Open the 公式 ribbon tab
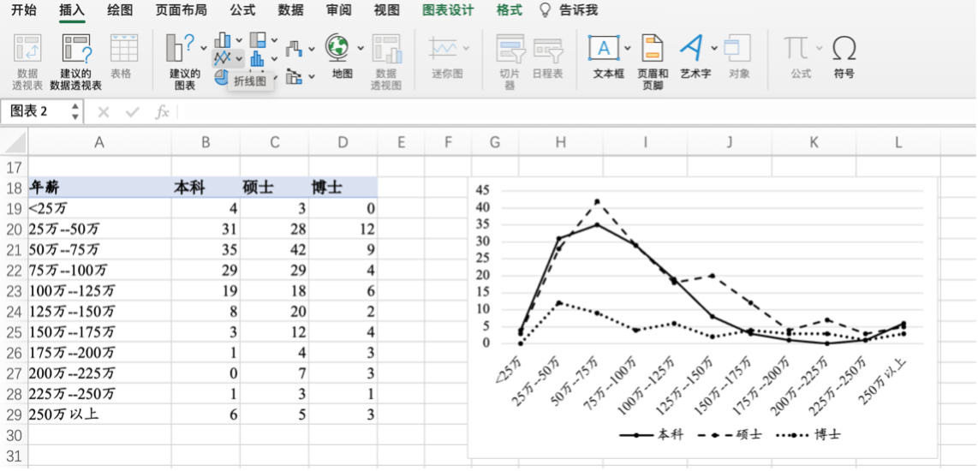The image size is (978, 471). click(x=242, y=10)
